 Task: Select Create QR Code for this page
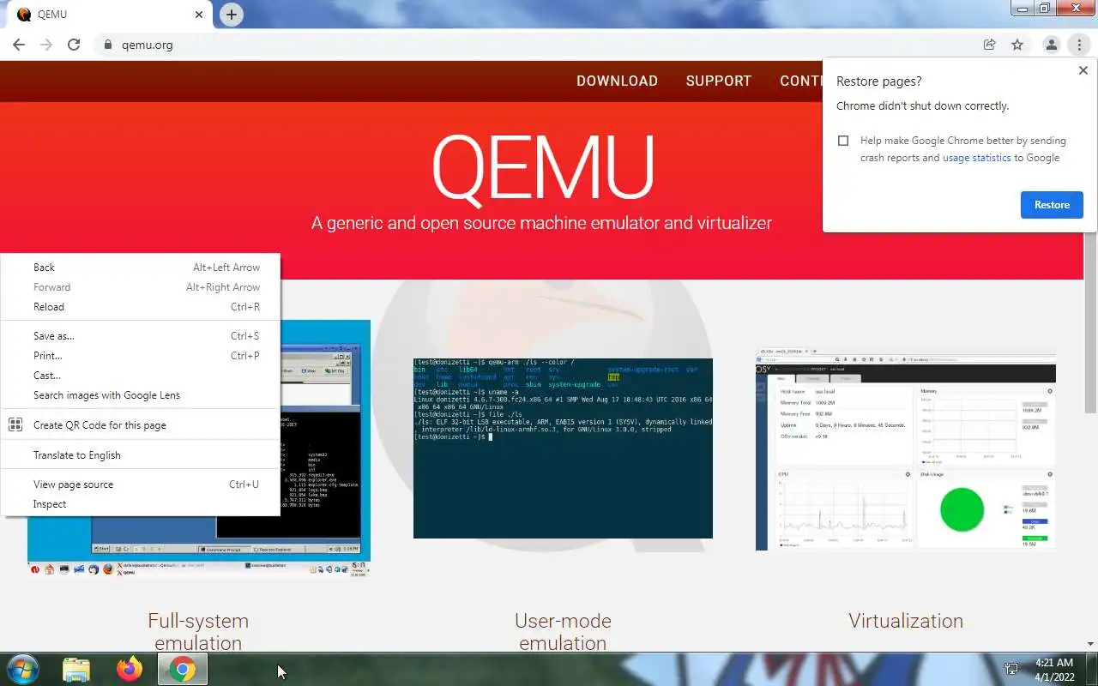pyautogui.click(x=141, y=425)
